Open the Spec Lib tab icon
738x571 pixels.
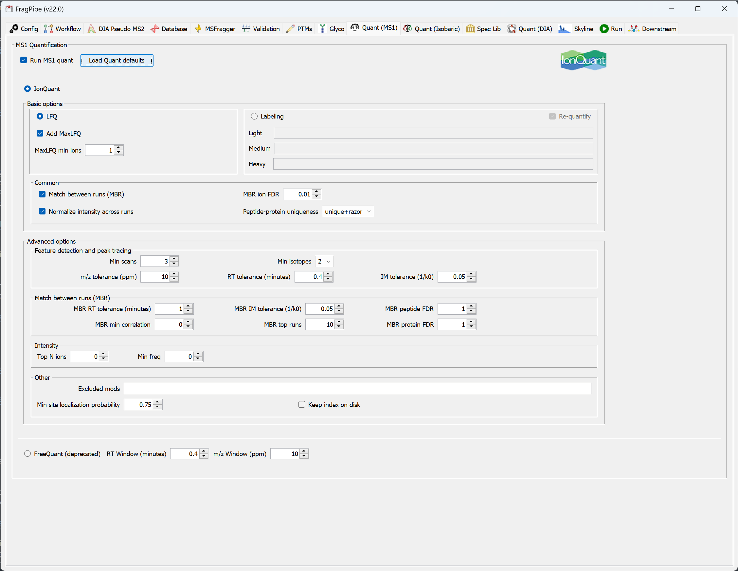470,29
